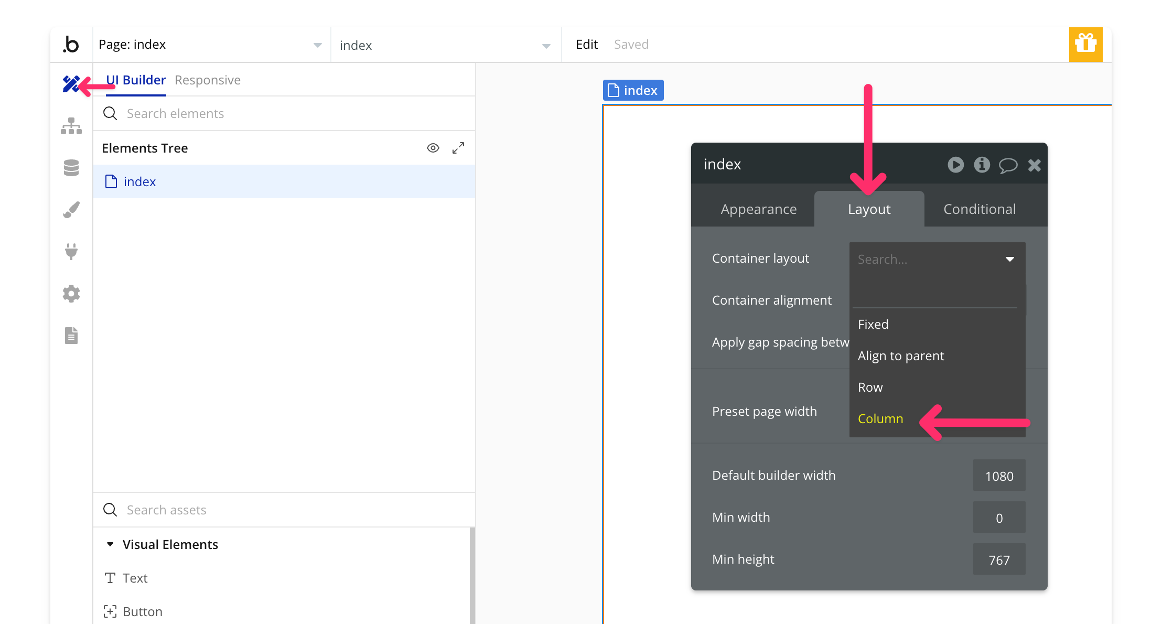The width and height of the screenshot is (1162, 624).
Task: Click the gift icon in the header
Action: (x=1085, y=44)
